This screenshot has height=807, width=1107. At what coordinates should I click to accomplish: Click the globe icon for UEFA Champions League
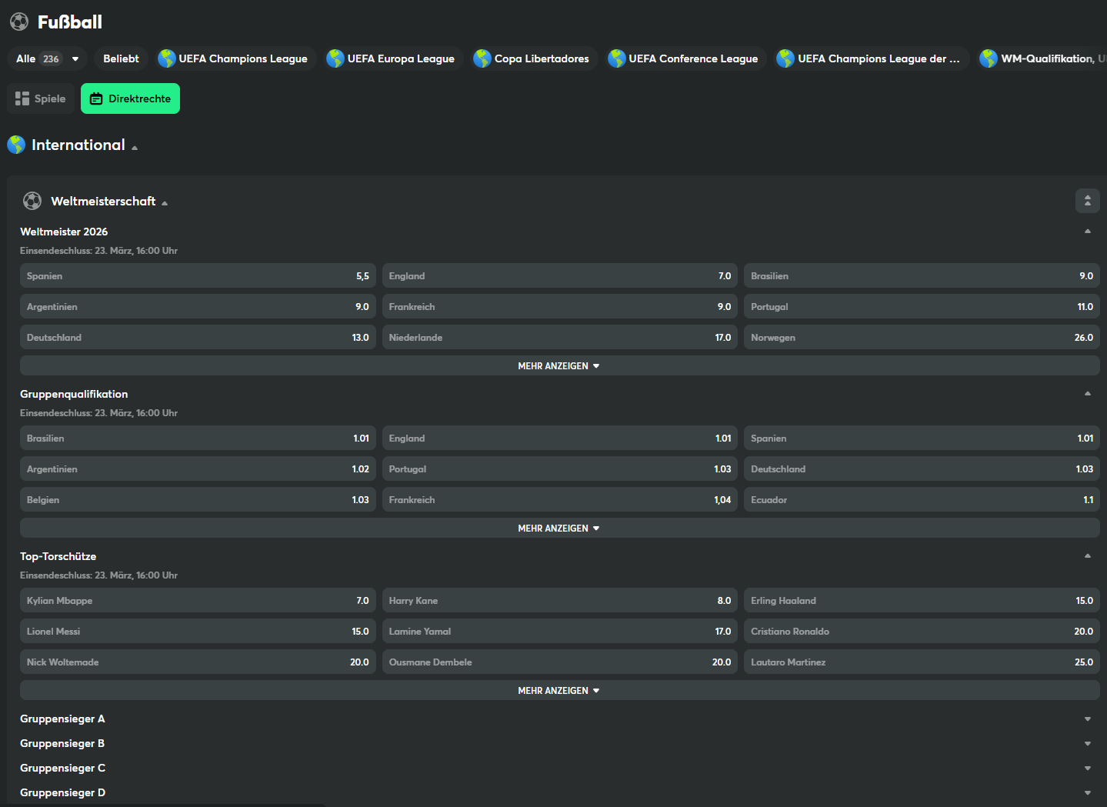(166, 58)
